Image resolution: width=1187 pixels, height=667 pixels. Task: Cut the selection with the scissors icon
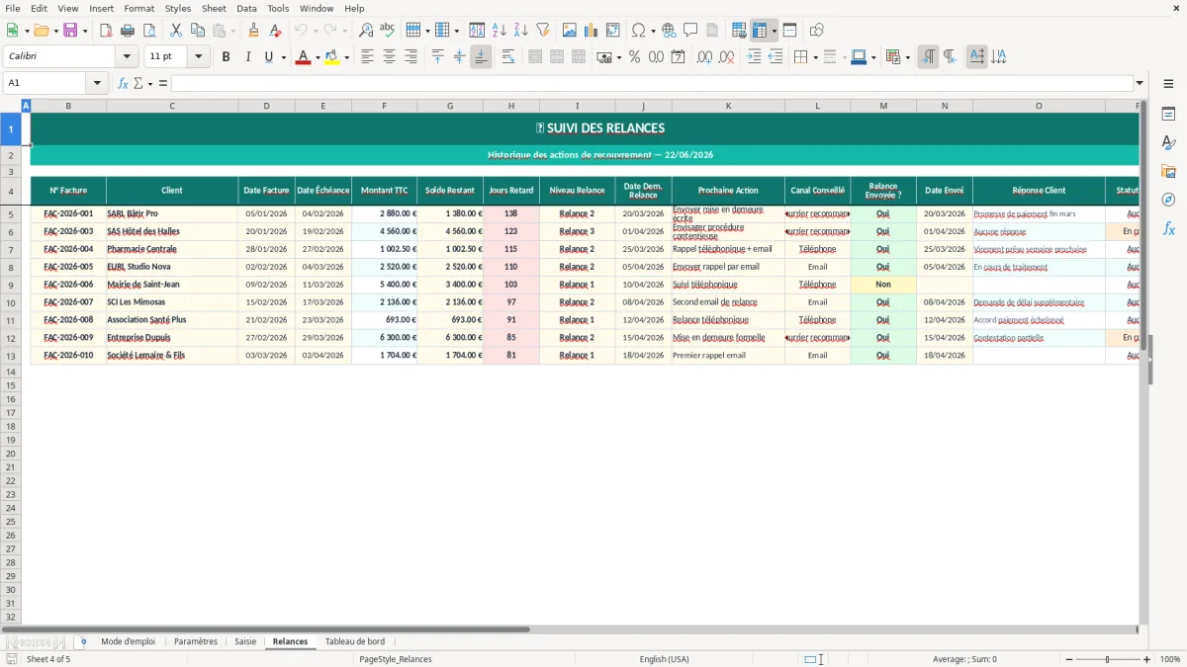pos(176,31)
